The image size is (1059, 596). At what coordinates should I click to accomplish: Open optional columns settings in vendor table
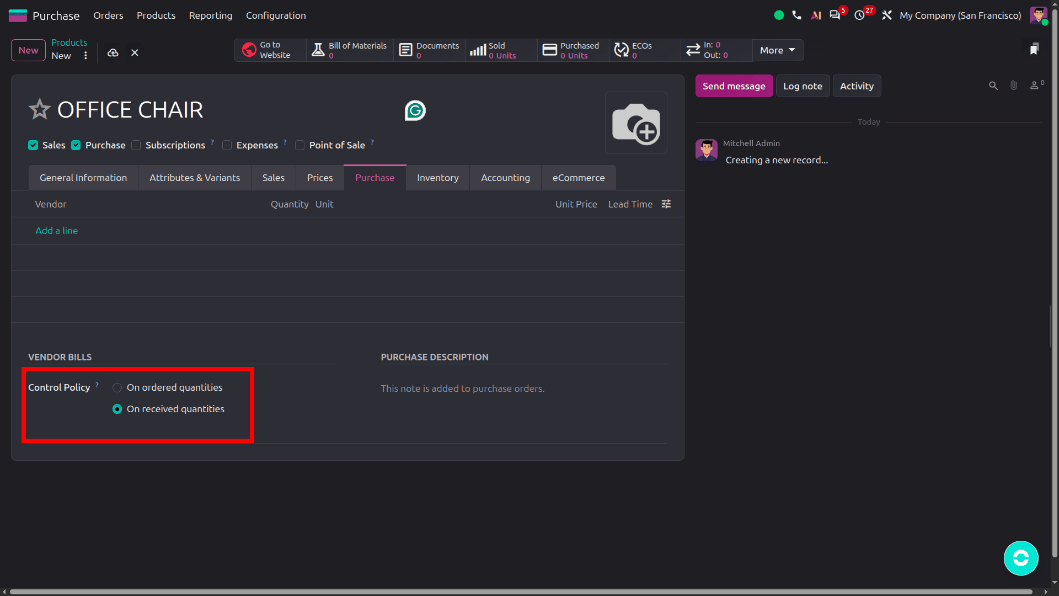(666, 204)
